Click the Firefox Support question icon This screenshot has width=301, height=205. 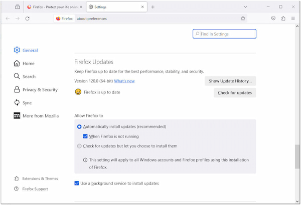tap(17, 188)
